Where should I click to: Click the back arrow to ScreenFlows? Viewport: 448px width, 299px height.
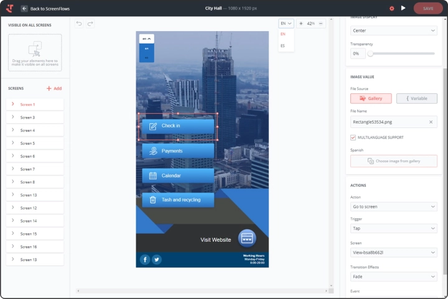(24, 9)
